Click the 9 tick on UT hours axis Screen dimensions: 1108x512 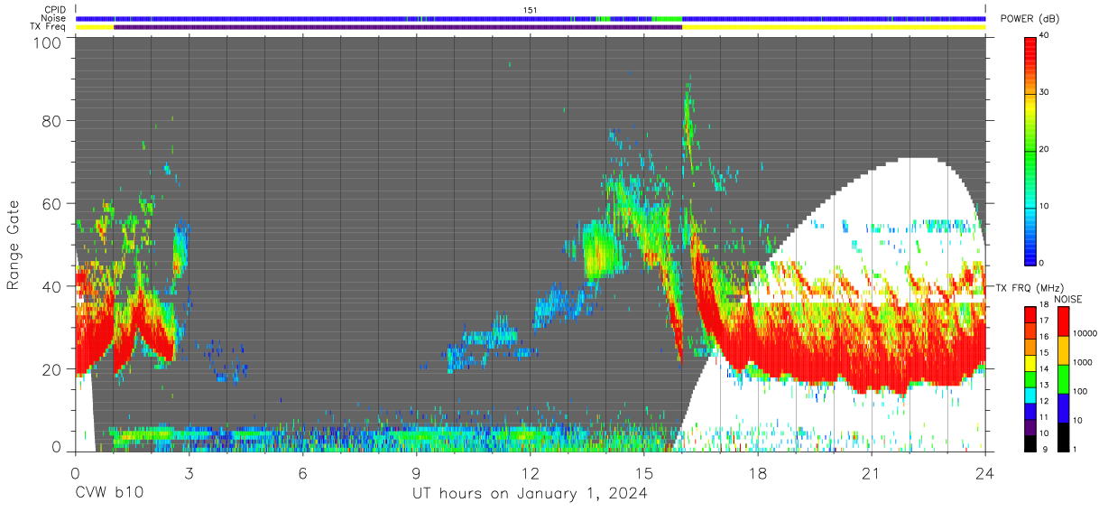(x=417, y=472)
